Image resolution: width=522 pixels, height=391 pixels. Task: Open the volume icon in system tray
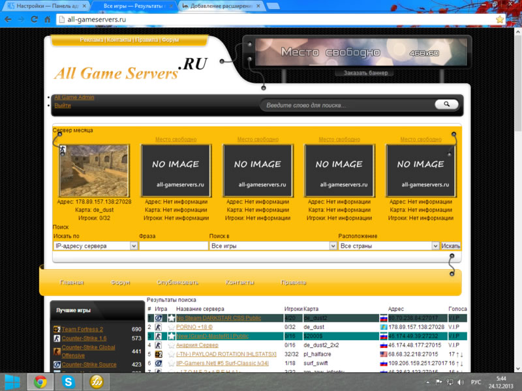click(x=461, y=383)
